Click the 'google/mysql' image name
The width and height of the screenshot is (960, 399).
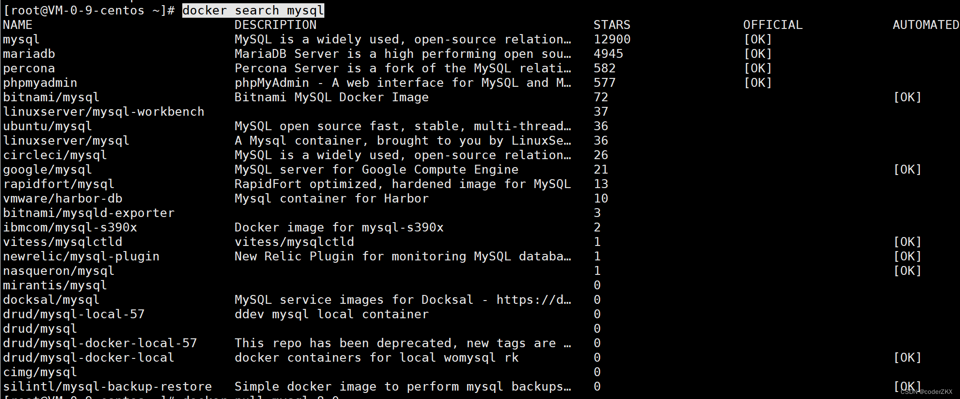(x=48, y=169)
